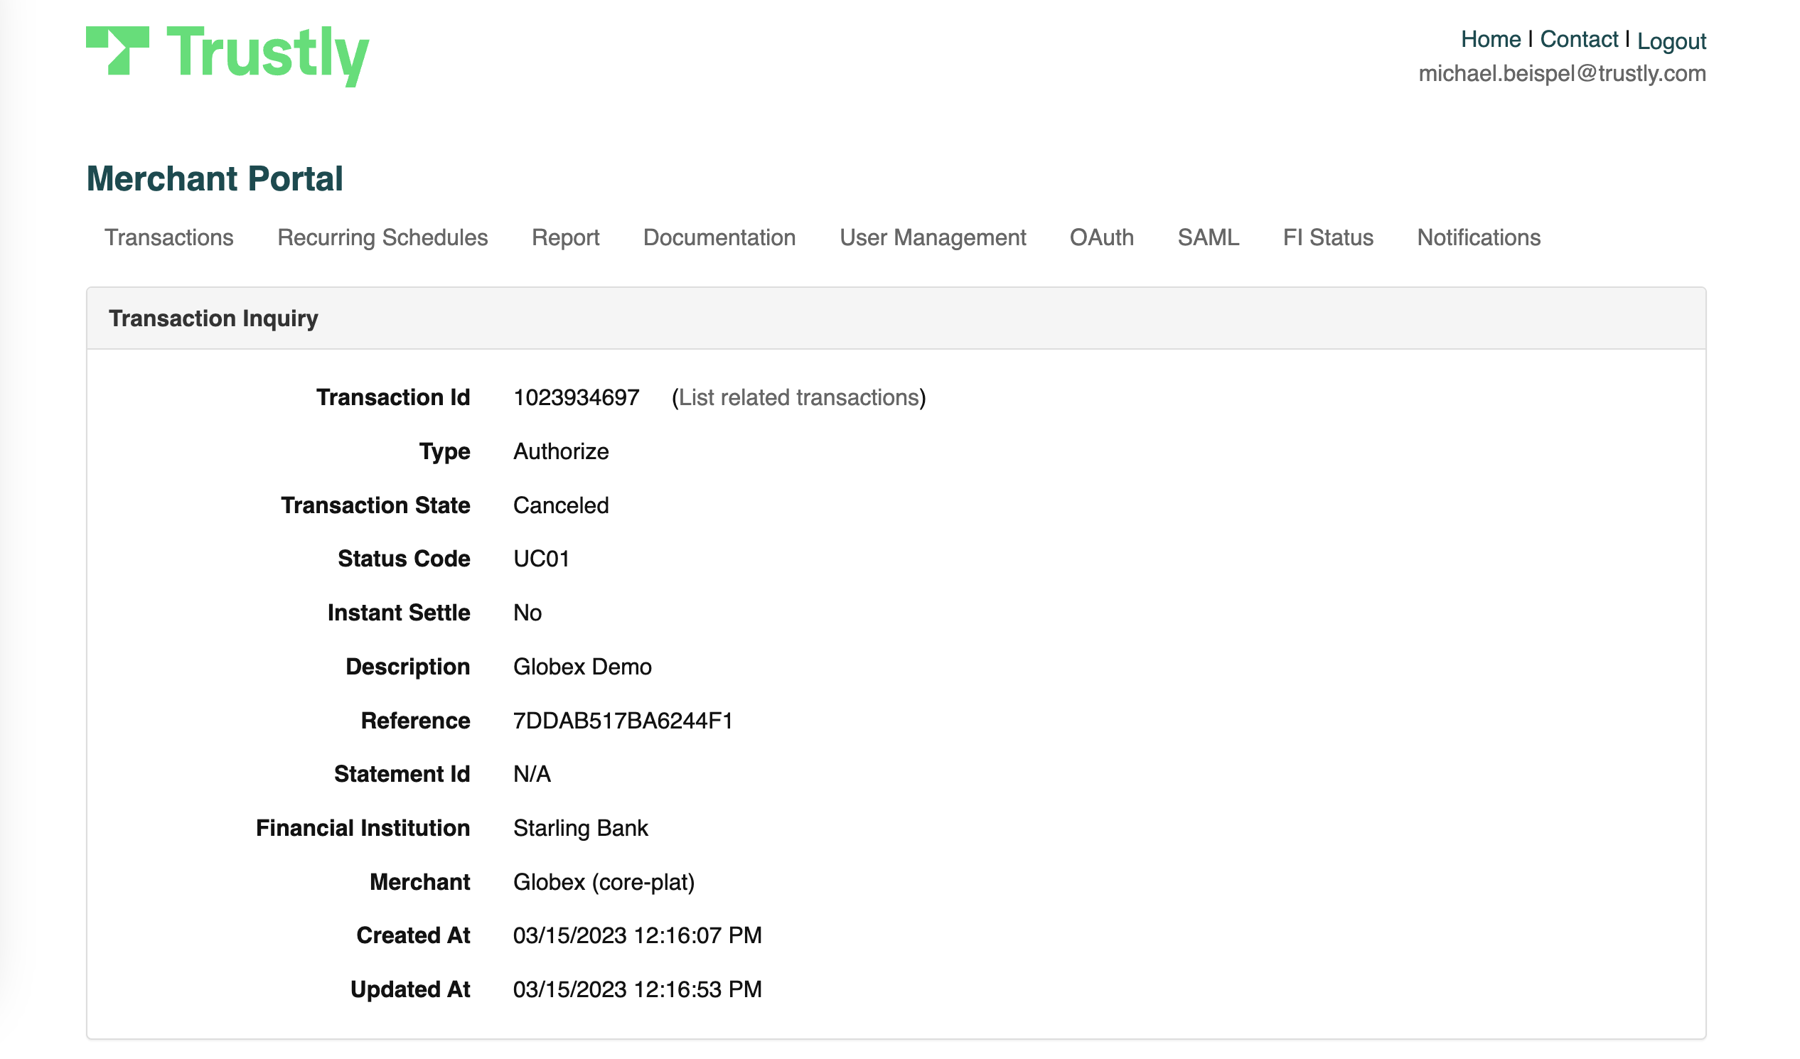This screenshot has width=1800, height=1059.
Task: Switch to Recurring Schedules tab
Action: pos(382,238)
